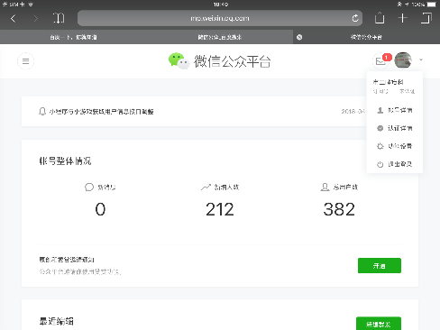Collapse the account dropdown arrow

click(x=421, y=60)
